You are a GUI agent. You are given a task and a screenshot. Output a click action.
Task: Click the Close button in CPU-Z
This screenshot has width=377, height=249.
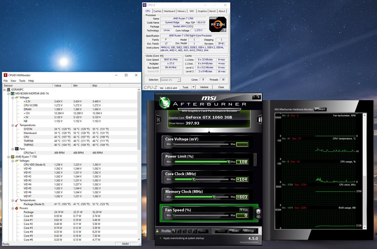221,87
